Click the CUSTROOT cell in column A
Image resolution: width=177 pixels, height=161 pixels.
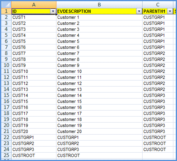[34, 155]
